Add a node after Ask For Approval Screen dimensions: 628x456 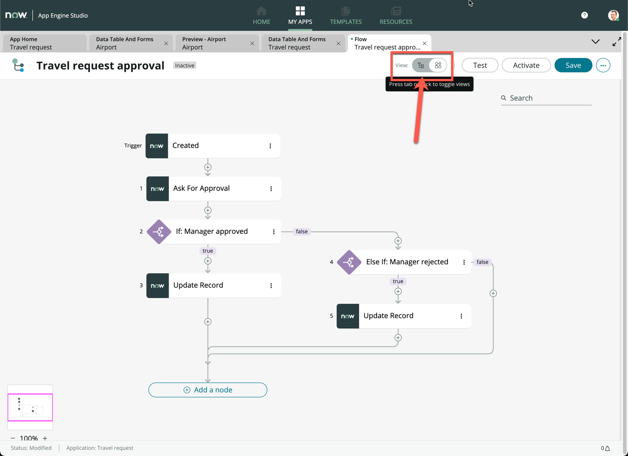click(x=208, y=210)
